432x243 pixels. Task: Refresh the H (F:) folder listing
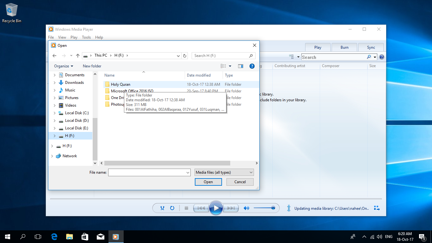click(185, 56)
